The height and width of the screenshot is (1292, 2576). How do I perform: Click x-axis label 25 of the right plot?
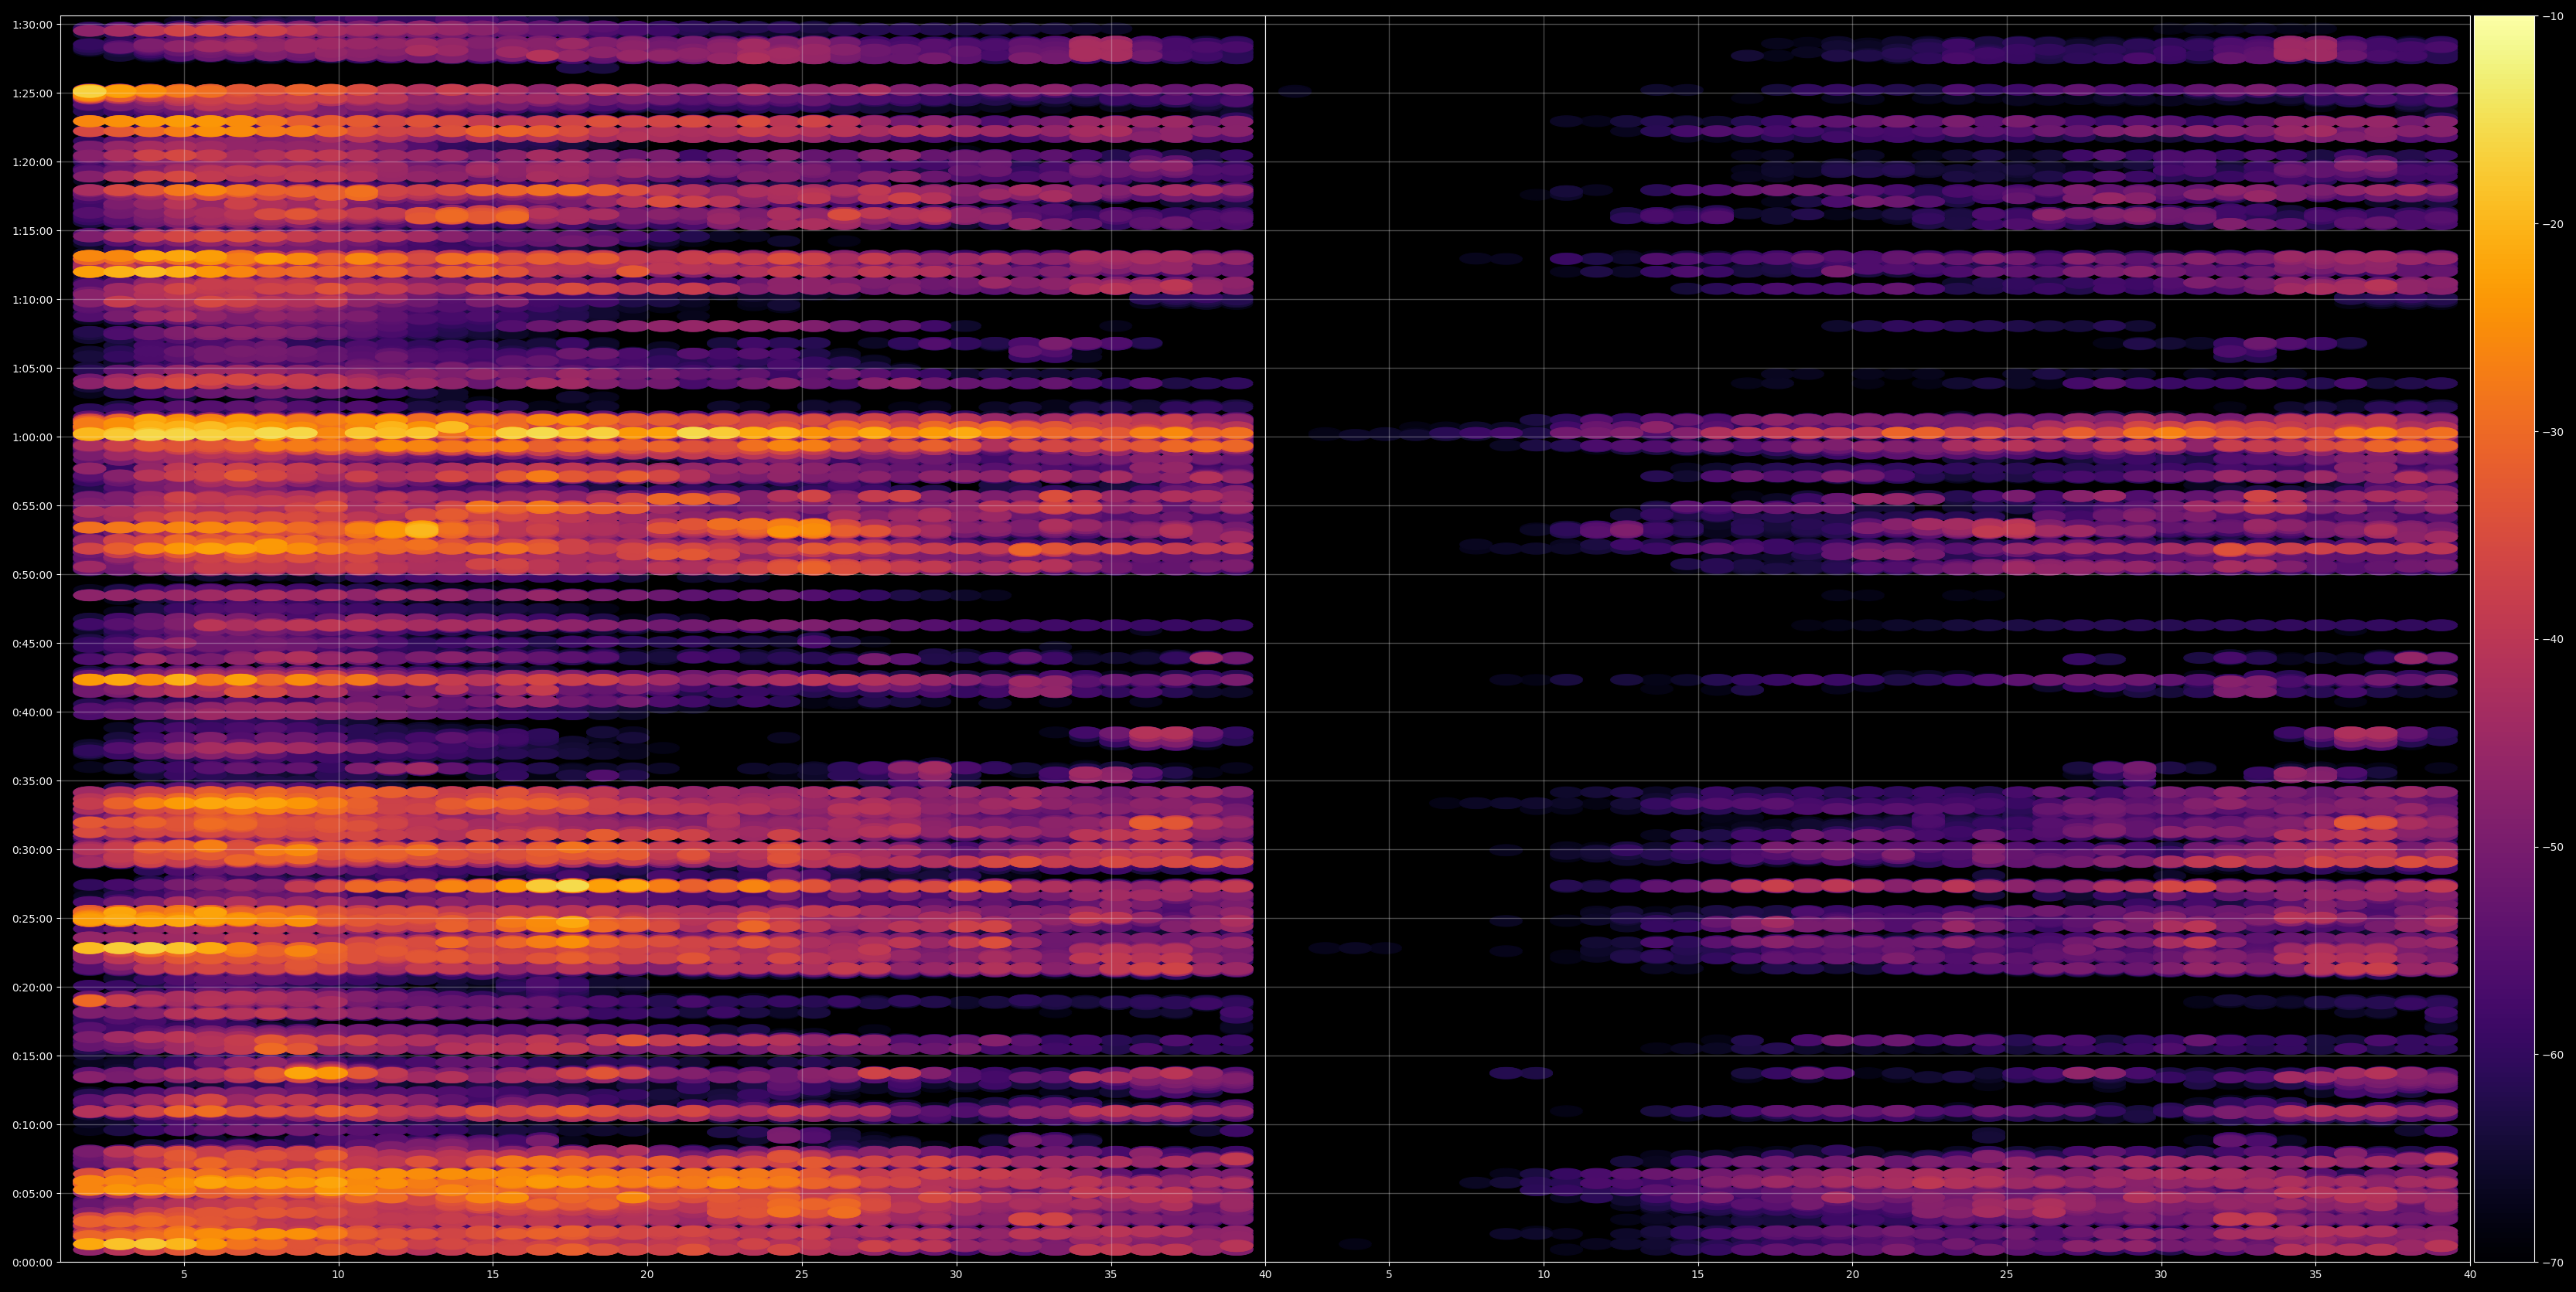[x=2007, y=1275]
